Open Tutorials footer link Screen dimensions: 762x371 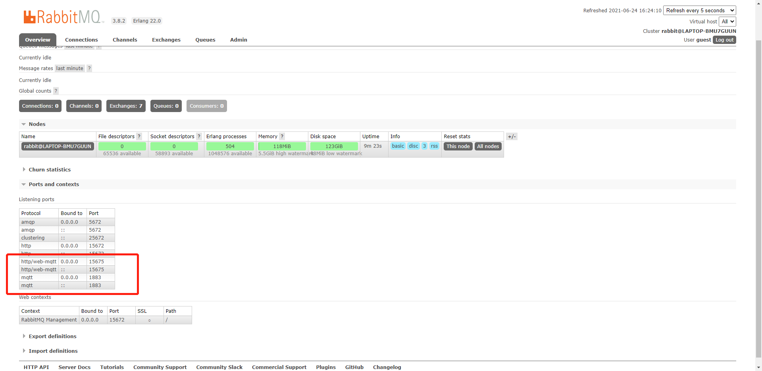point(112,367)
